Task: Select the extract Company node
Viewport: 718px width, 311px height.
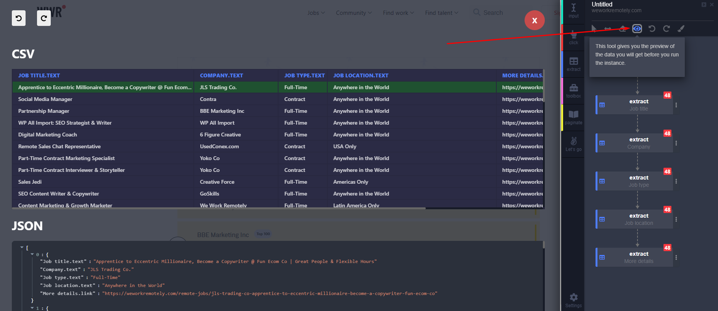Action: 634,143
